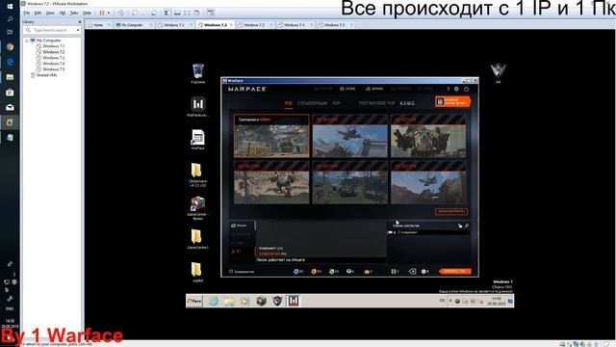Select the robot mech mission thumbnail top-right
Screen dimensions: 616x347
428,136
